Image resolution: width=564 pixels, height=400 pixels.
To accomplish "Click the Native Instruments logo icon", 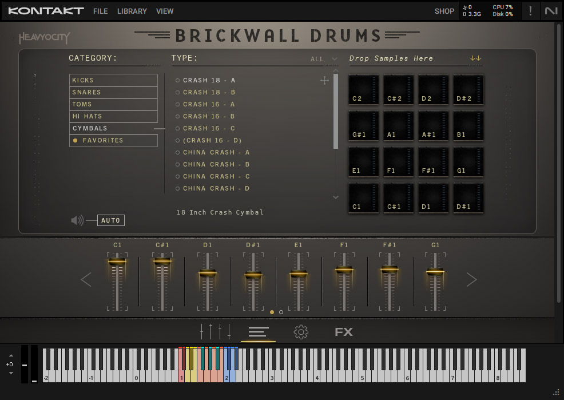I will click(x=551, y=11).
